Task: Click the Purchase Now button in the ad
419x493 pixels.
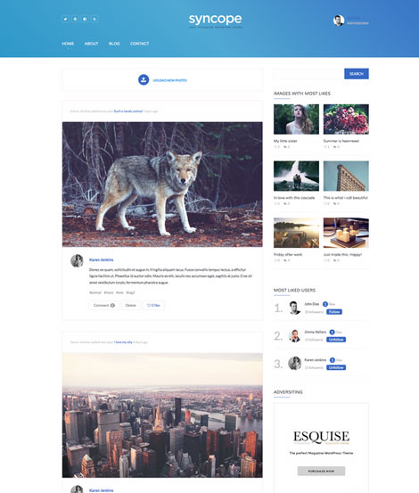Action: pos(321,471)
